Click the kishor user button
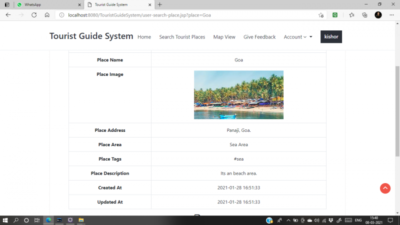 (331, 36)
